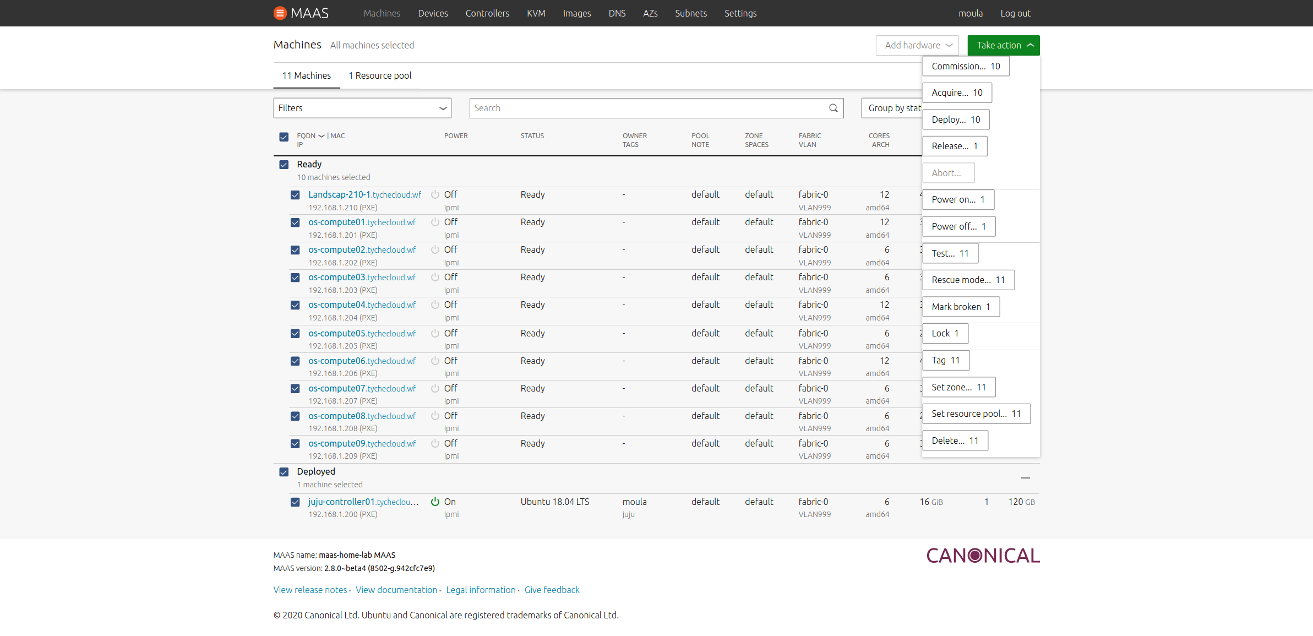This screenshot has height=636, width=1313.
Task: Select Mark broken action from menu
Action: point(961,307)
